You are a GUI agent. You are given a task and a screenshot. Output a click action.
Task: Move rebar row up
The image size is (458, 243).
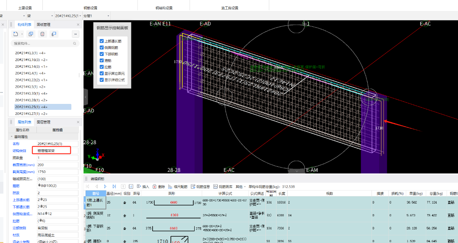[123, 186]
